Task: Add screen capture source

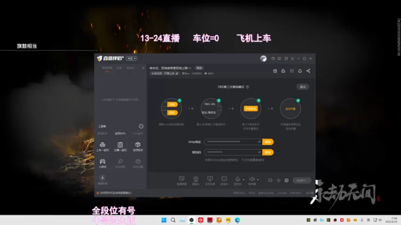Action: point(181,180)
